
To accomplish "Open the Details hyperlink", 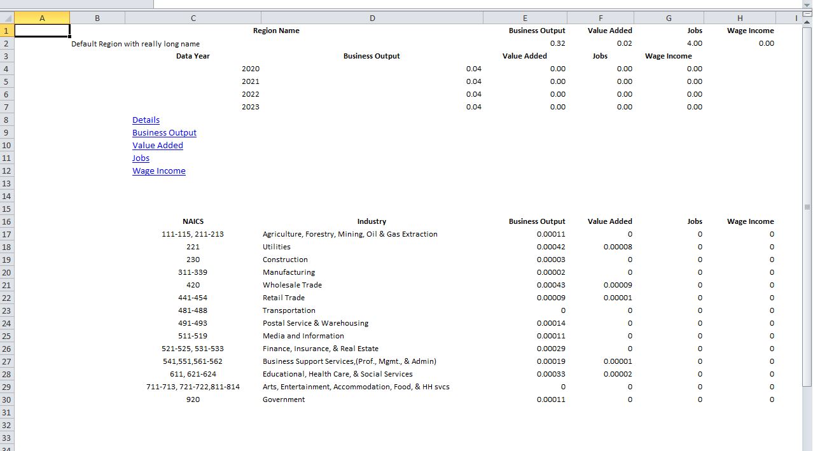I will (x=146, y=120).
